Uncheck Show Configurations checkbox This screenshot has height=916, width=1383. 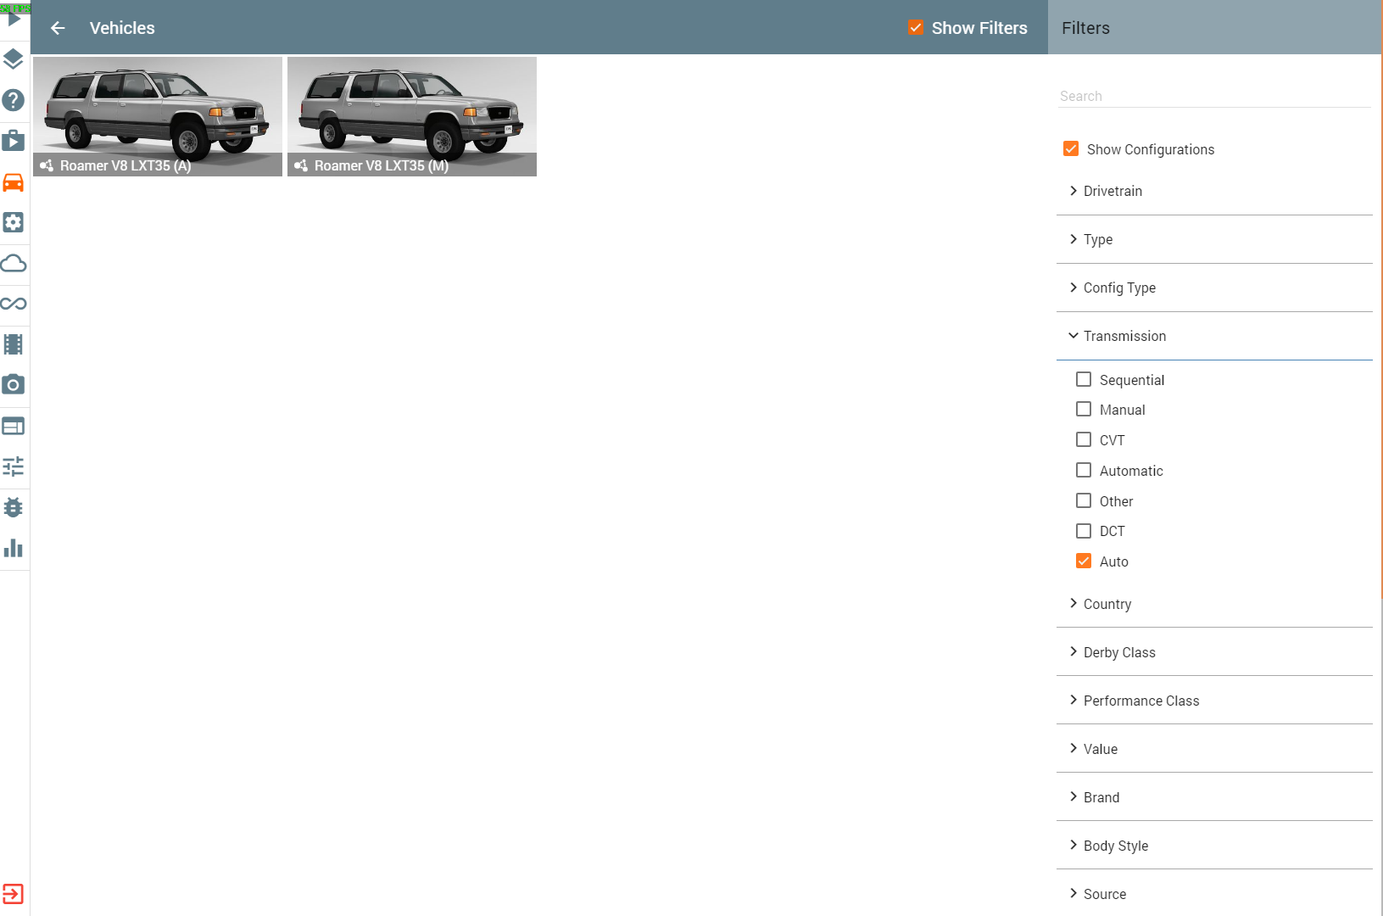[x=1071, y=149]
